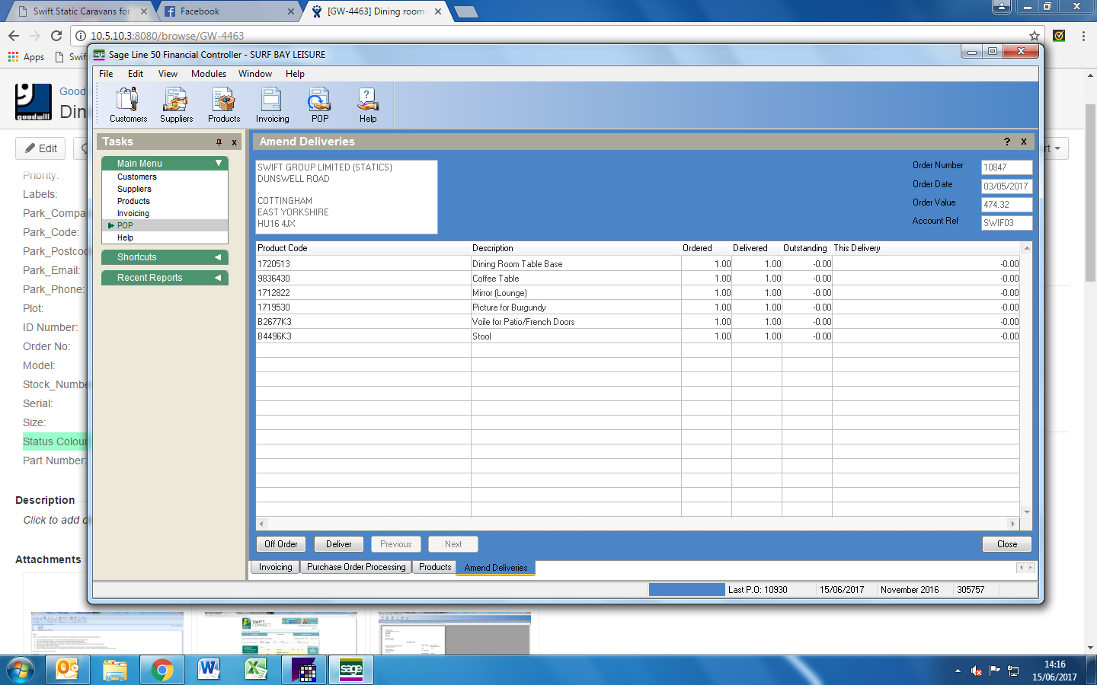Select the Coffee Table row
1097x685 pixels.
pyautogui.click(x=495, y=279)
